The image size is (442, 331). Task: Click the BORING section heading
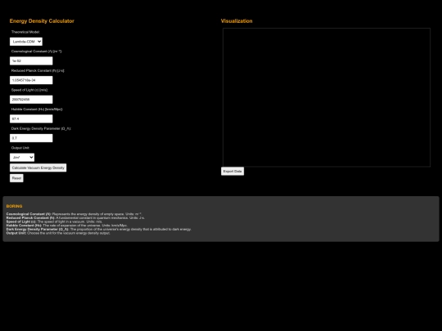pos(14,206)
